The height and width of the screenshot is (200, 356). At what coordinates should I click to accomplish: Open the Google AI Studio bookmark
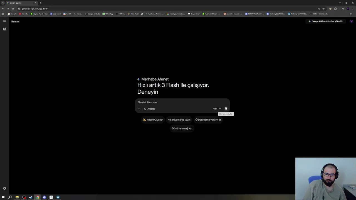(x=92, y=14)
